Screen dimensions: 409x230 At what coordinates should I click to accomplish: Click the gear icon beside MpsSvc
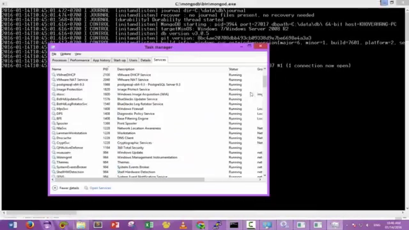[54, 109]
